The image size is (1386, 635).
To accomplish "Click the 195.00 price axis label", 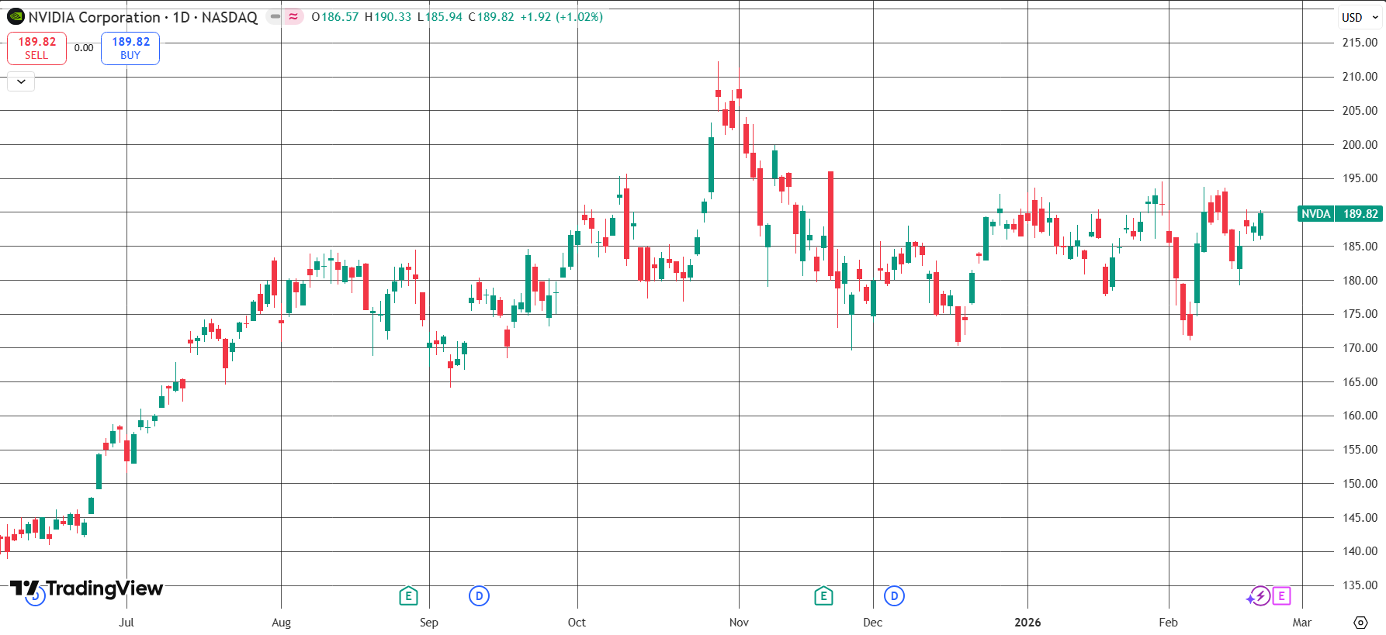I will pyautogui.click(x=1360, y=178).
